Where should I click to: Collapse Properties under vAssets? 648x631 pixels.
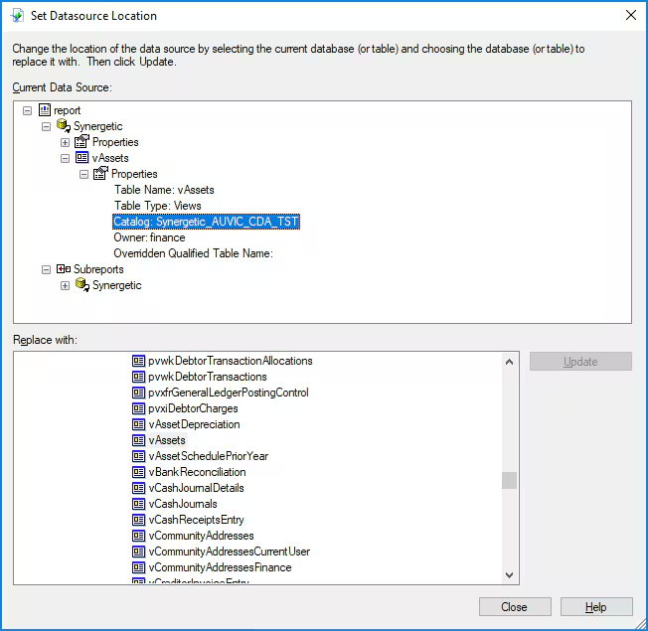[x=83, y=174]
